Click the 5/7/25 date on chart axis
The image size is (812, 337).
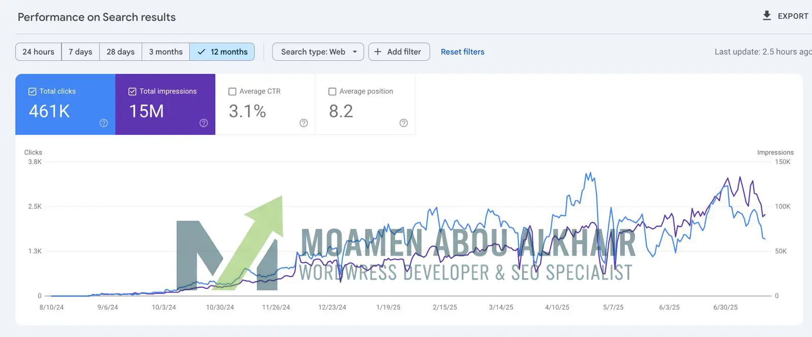tap(613, 307)
